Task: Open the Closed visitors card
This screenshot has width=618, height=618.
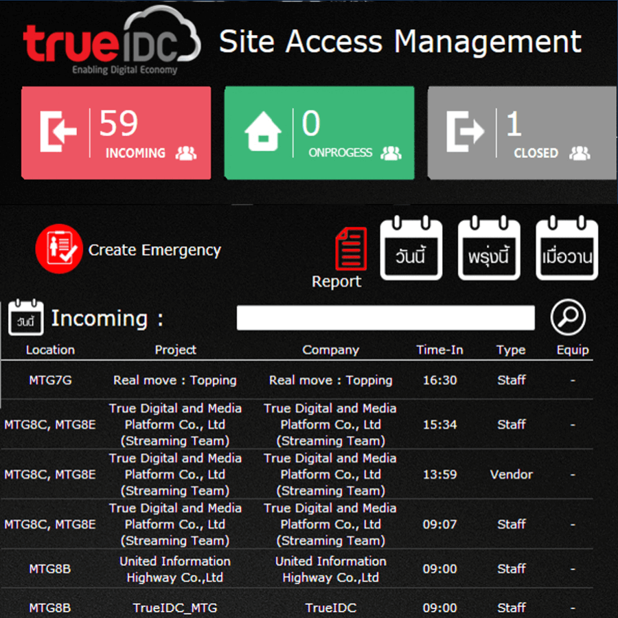Action: (523, 133)
